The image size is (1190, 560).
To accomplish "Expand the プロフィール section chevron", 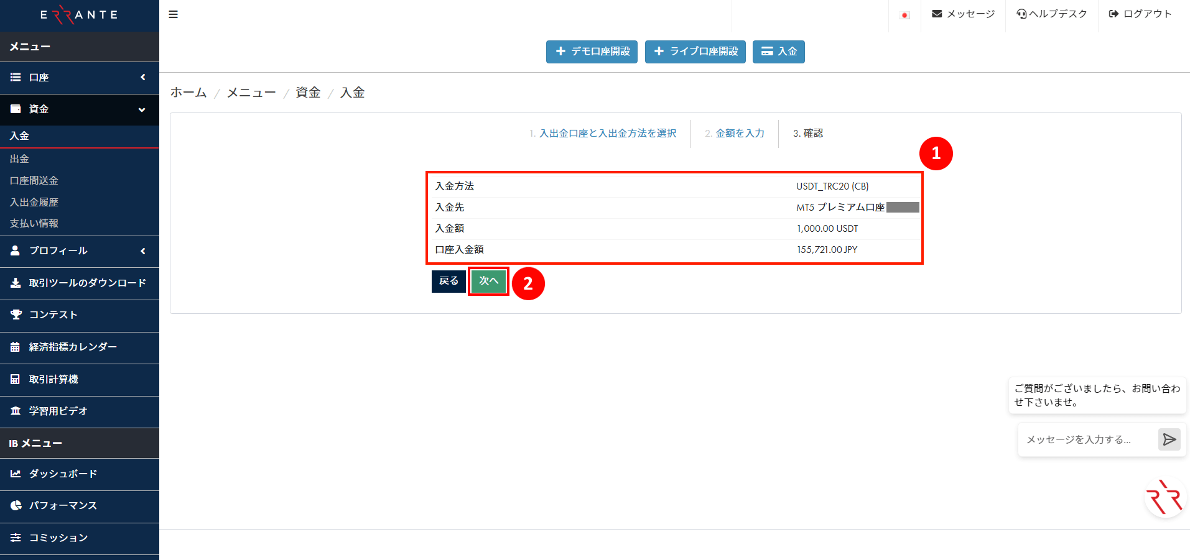I will point(143,251).
